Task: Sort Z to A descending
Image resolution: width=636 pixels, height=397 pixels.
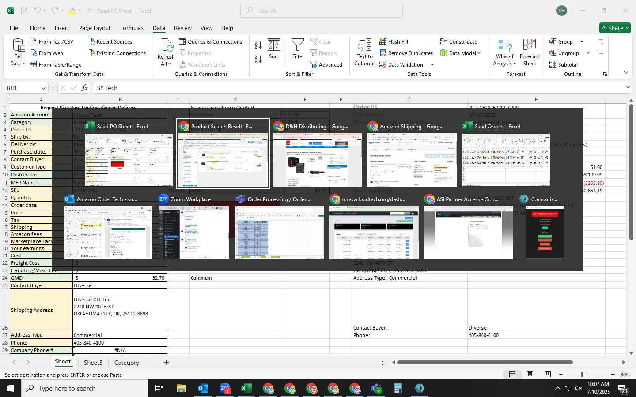Action: pos(258,59)
